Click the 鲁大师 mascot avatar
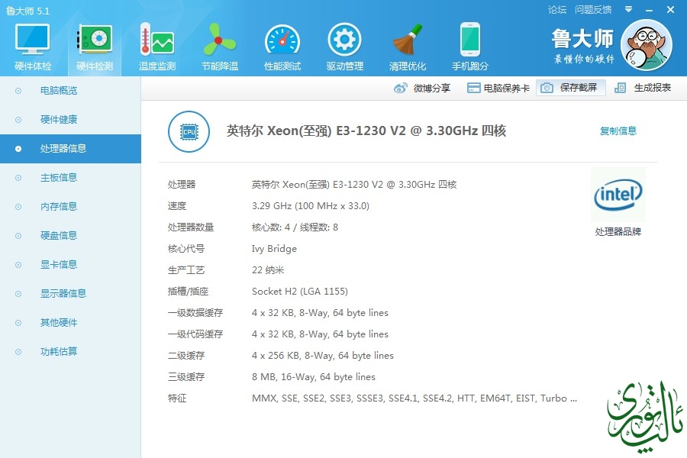Image resolution: width=687 pixels, height=458 pixels. coord(647,45)
